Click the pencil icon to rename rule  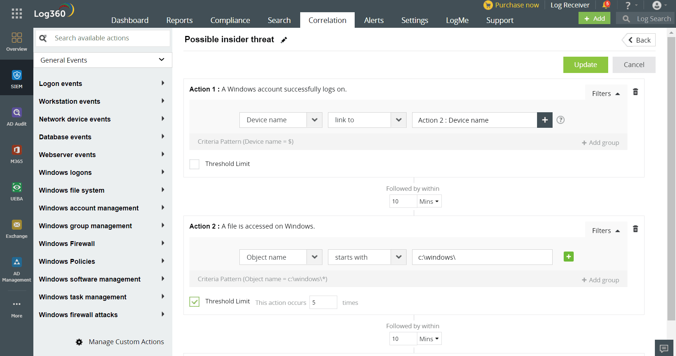[284, 40]
